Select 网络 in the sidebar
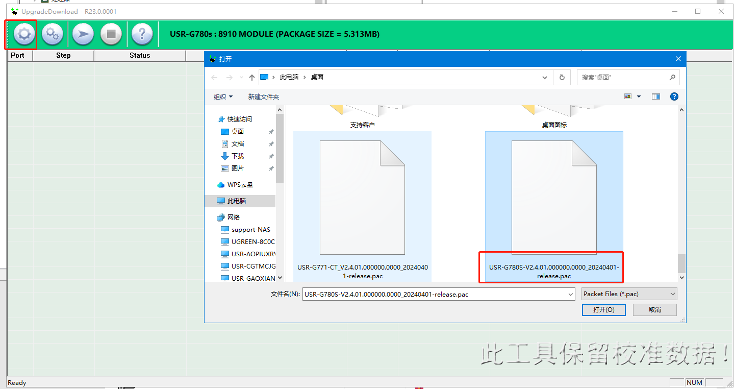 tap(229, 217)
